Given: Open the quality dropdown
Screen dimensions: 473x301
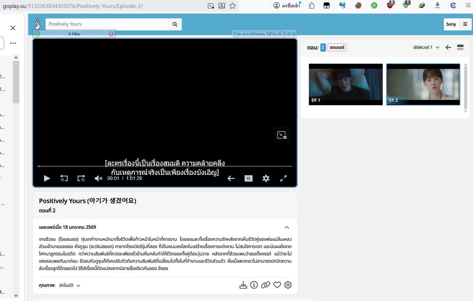Looking at the screenshot, I should 69,285.
